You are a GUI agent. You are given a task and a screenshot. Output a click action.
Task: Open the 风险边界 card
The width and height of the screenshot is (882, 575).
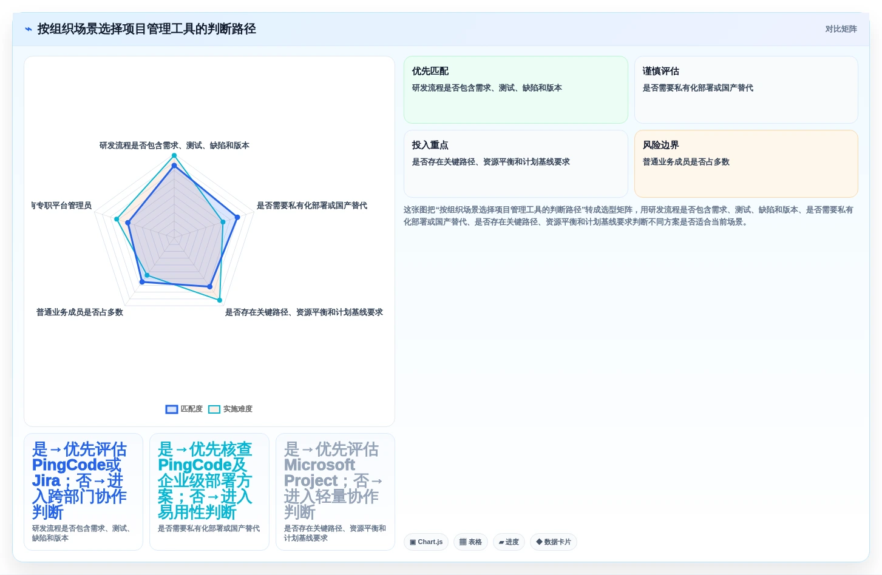coord(746,164)
